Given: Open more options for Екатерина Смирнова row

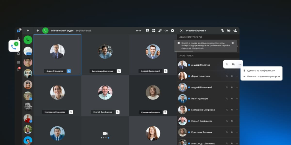Looking at the screenshot, I should (x=237, y=110).
